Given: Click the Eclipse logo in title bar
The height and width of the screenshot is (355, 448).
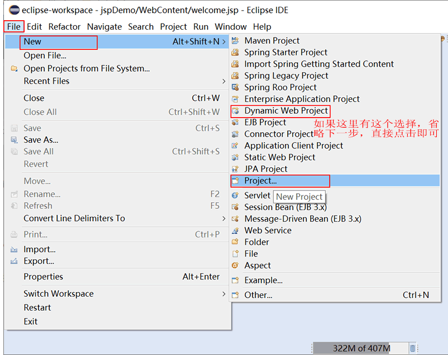Looking at the screenshot, I should pyautogui.click(x=14, y=10).
